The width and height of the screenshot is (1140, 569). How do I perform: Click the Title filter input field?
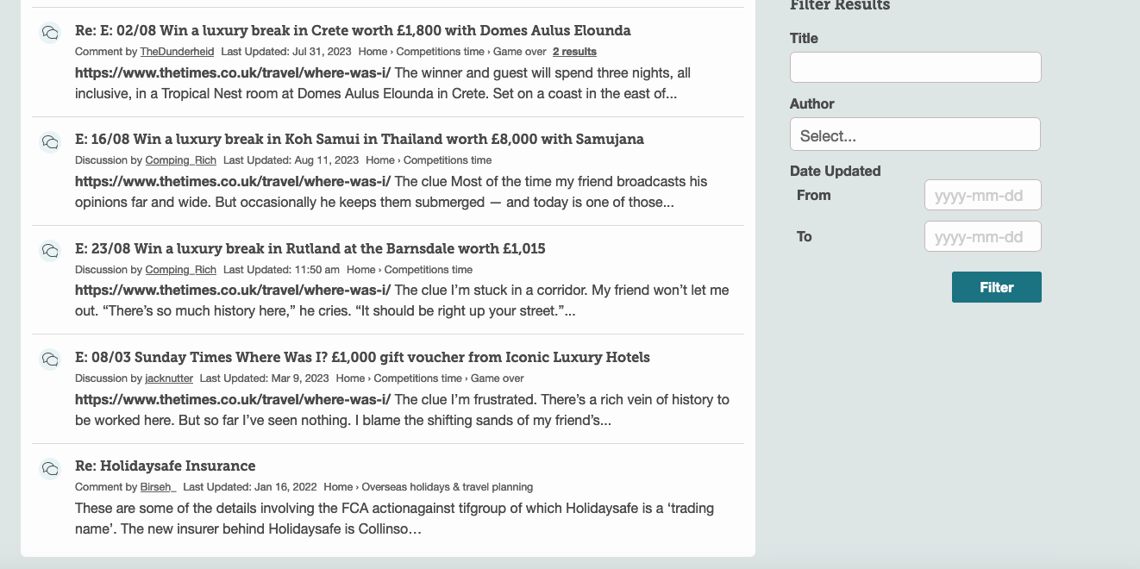(x=915, y=67)
